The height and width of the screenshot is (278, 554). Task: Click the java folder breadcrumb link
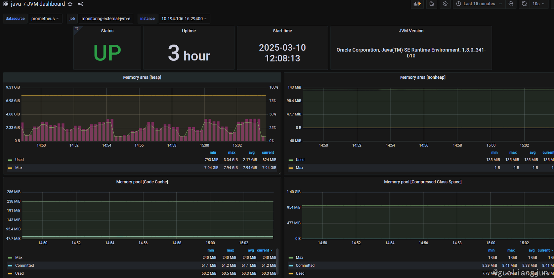pos(16,4)
